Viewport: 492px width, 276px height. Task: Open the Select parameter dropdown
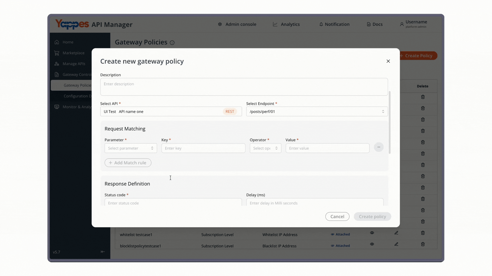[131, 148]
